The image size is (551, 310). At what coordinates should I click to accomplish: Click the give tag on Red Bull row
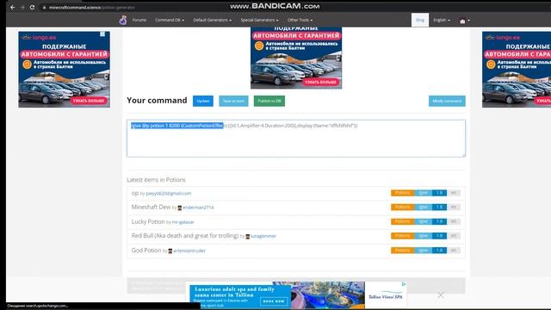point(424,236)
